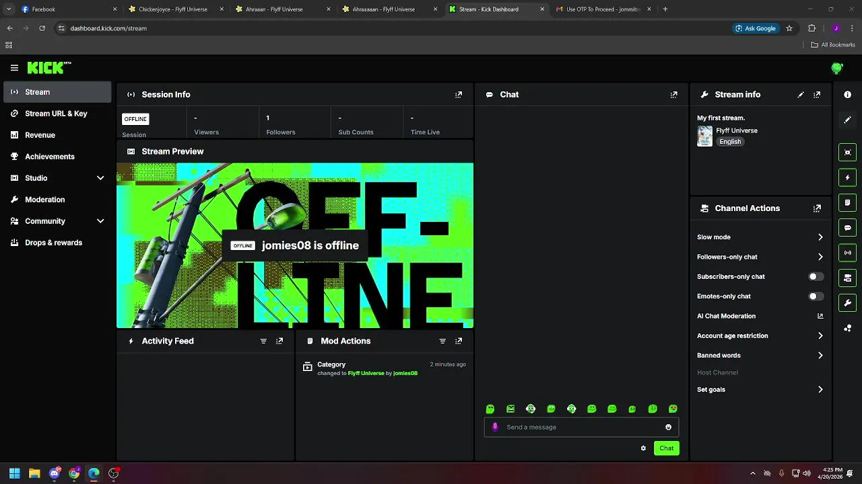The height and width of the screenshot is (484, 862).
Task: Pop out the Activity Feed panel
Action: 279,341
